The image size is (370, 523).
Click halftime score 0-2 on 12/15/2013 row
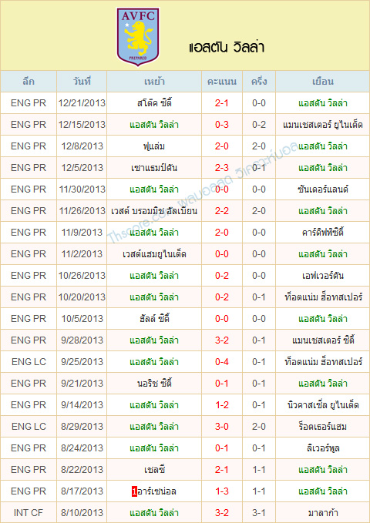259,125
